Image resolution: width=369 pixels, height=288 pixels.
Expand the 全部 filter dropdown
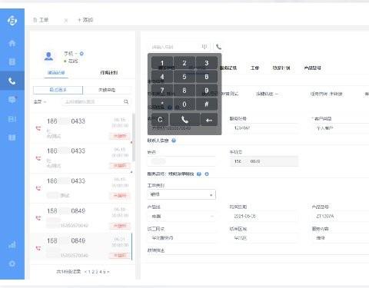pyautogui.click(x=40, y=101)
